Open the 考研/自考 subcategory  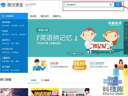[x=6, y=52]
